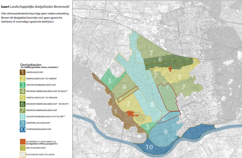Select the light cyan number 8 legend swatch
The width and height of the screenshot is (242, 158).
23,116
